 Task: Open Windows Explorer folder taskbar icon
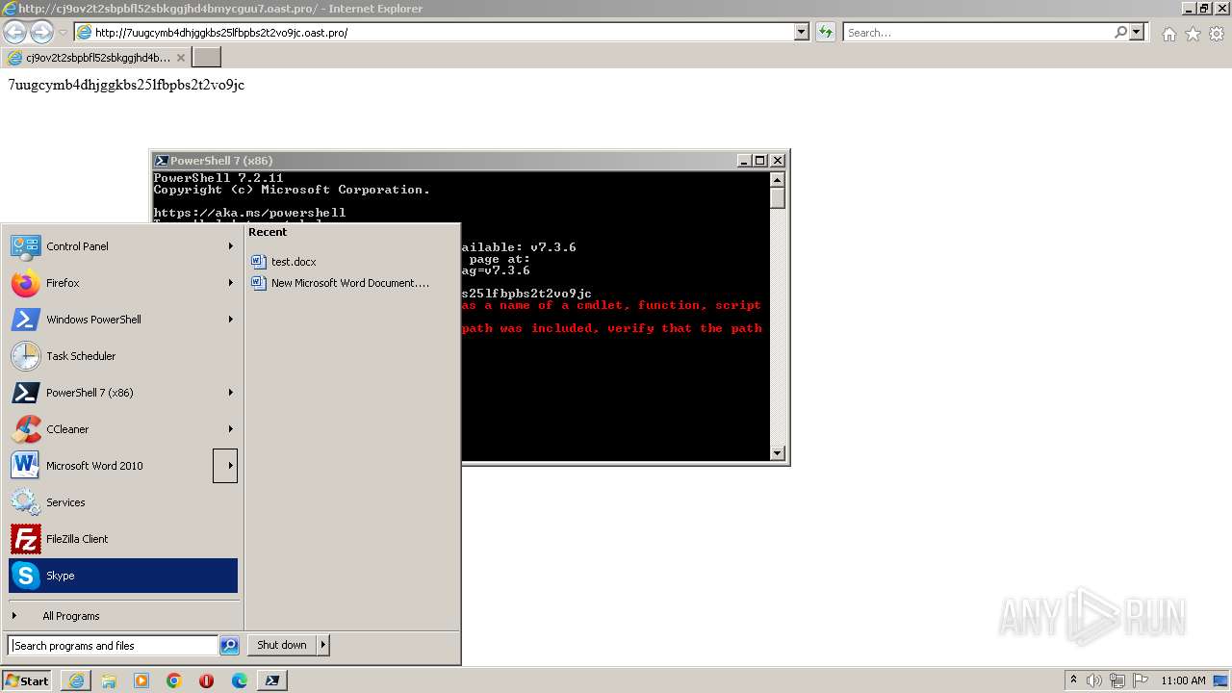tap(109, 680)
